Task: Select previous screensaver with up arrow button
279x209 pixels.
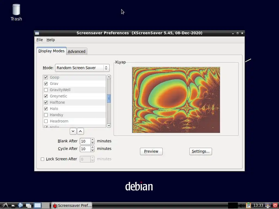Action: 80,131
